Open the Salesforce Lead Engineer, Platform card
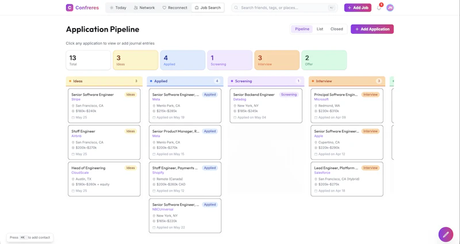460x244 pixels. point(347,179)
